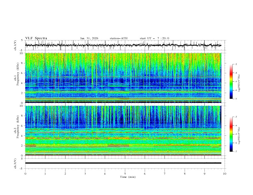The height and width of the screenshot is (195, 253).
Task: Click the ch.2 color bar "log(PSD)(V²/Hz)" label
Action: [239, 136]
